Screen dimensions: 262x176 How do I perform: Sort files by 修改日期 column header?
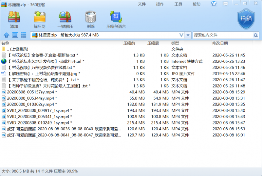[x=220, y=43]
